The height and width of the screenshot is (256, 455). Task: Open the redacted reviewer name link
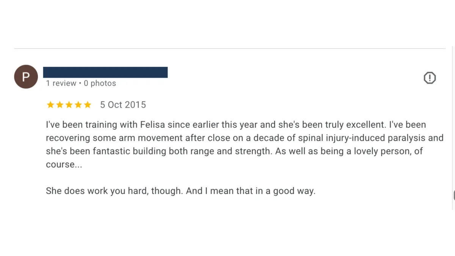[105, 72]
